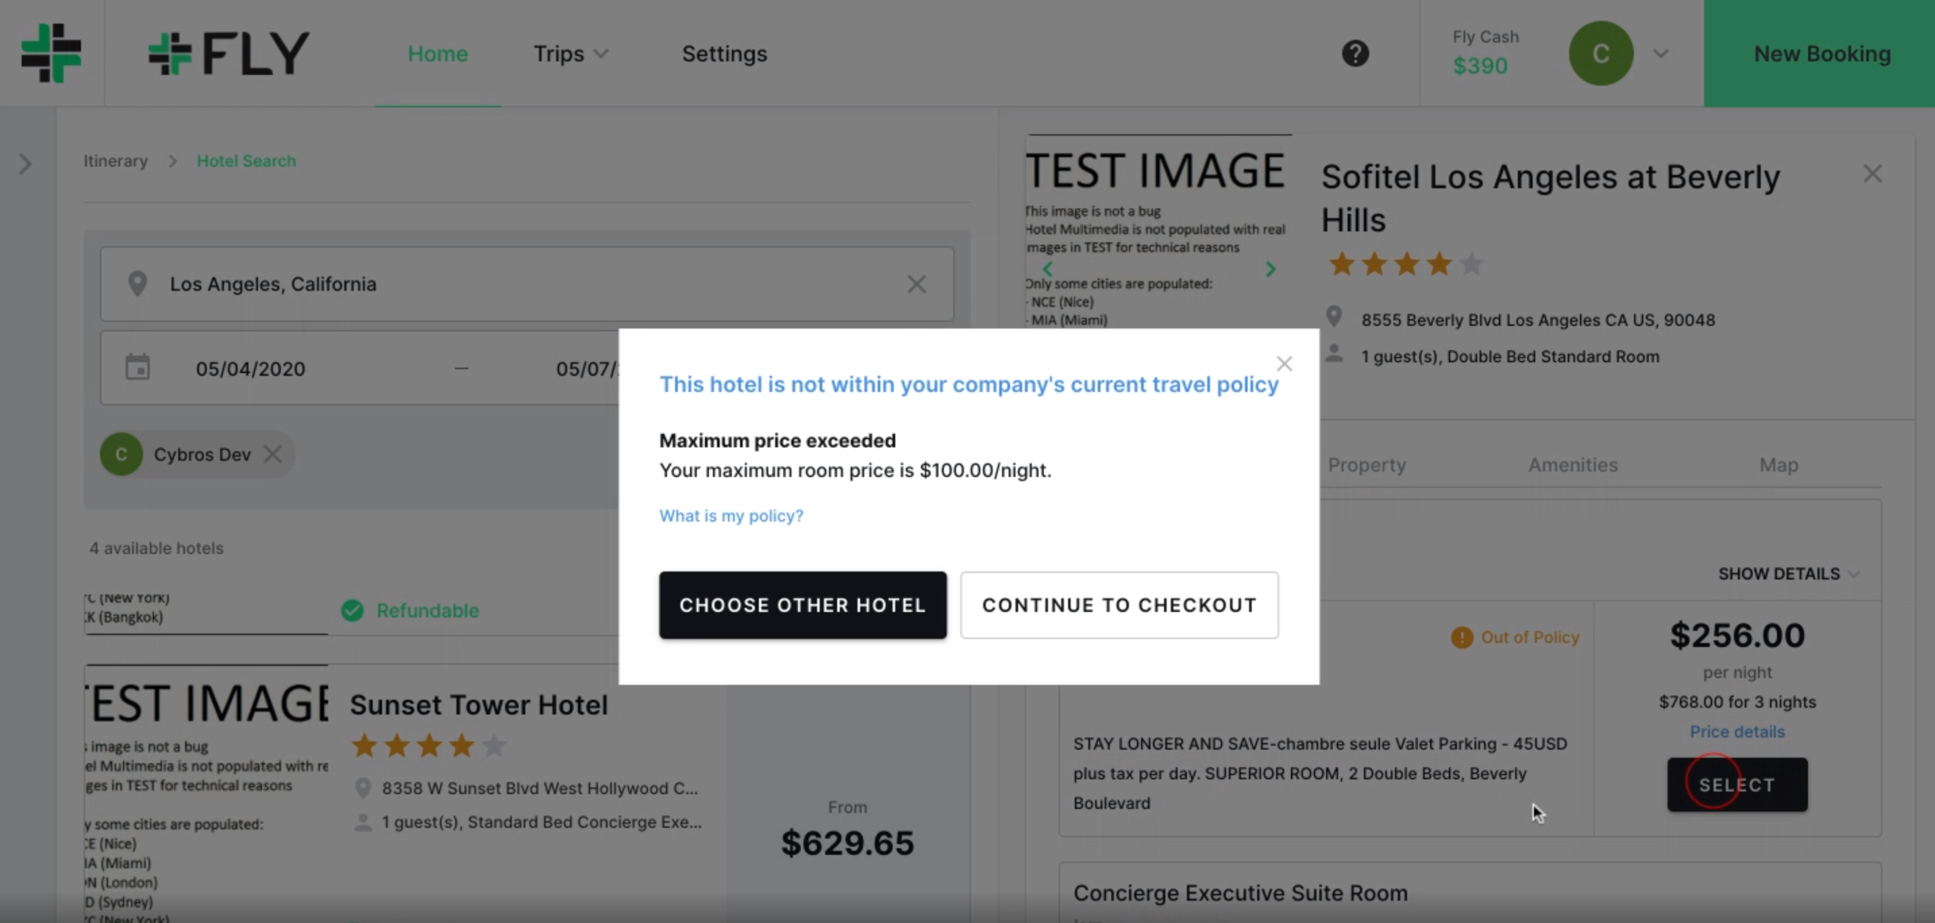Click the Select button for $256.00 room
This screenshot has width=1935, height=923.
point(1737,784)
